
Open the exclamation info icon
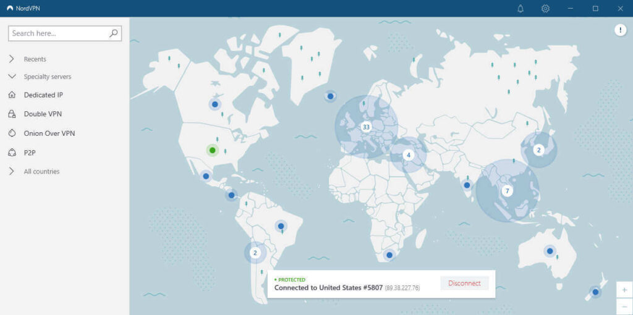[621, 30]
